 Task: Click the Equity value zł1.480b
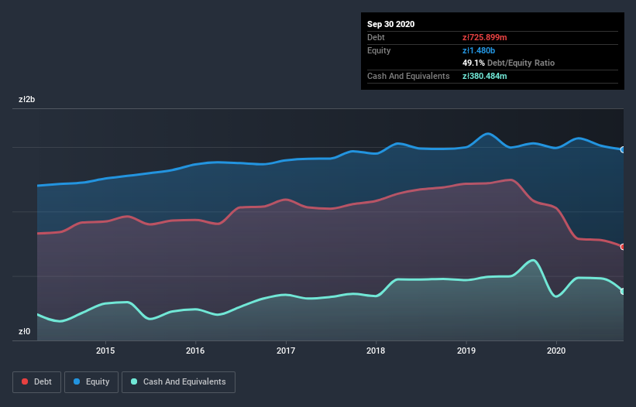(x=479, y=50)
